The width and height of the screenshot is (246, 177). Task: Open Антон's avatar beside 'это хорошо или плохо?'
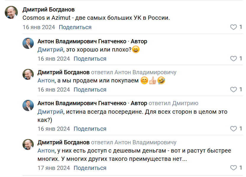click(28, 44)
